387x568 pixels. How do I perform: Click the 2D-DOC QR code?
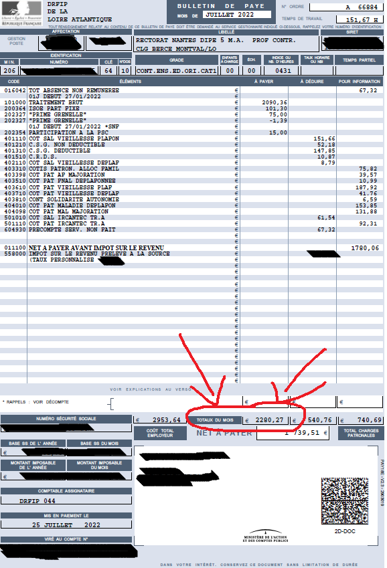[345, 501]
